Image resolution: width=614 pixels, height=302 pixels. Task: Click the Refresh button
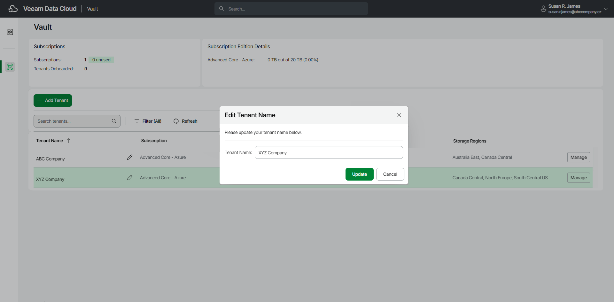click(185, 121)
